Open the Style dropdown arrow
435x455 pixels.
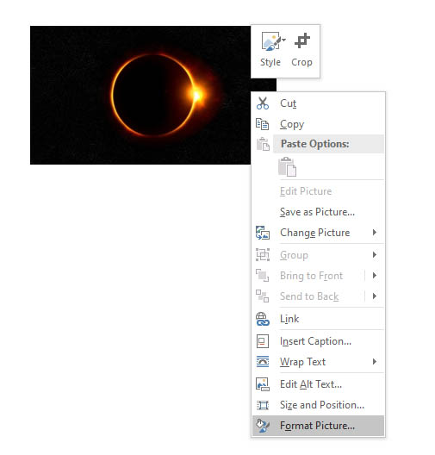(284, 40)
